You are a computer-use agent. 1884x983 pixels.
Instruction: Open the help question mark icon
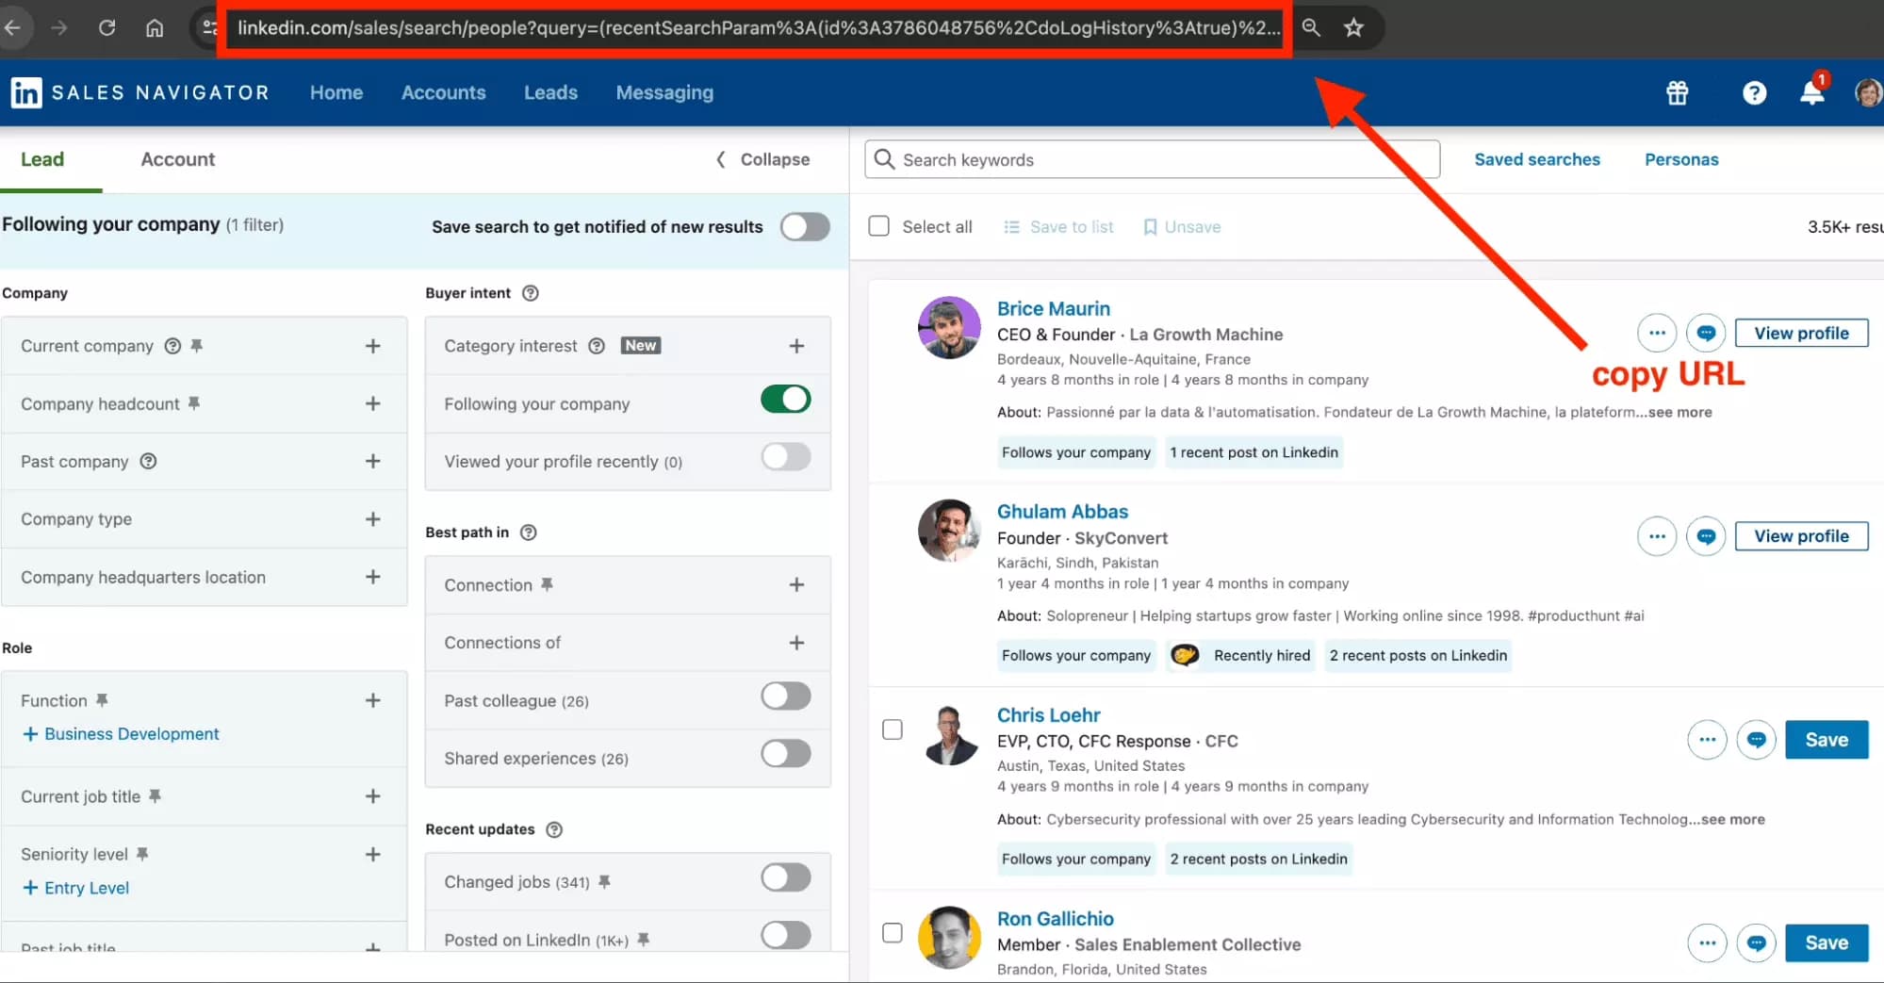pos(1754,92)
